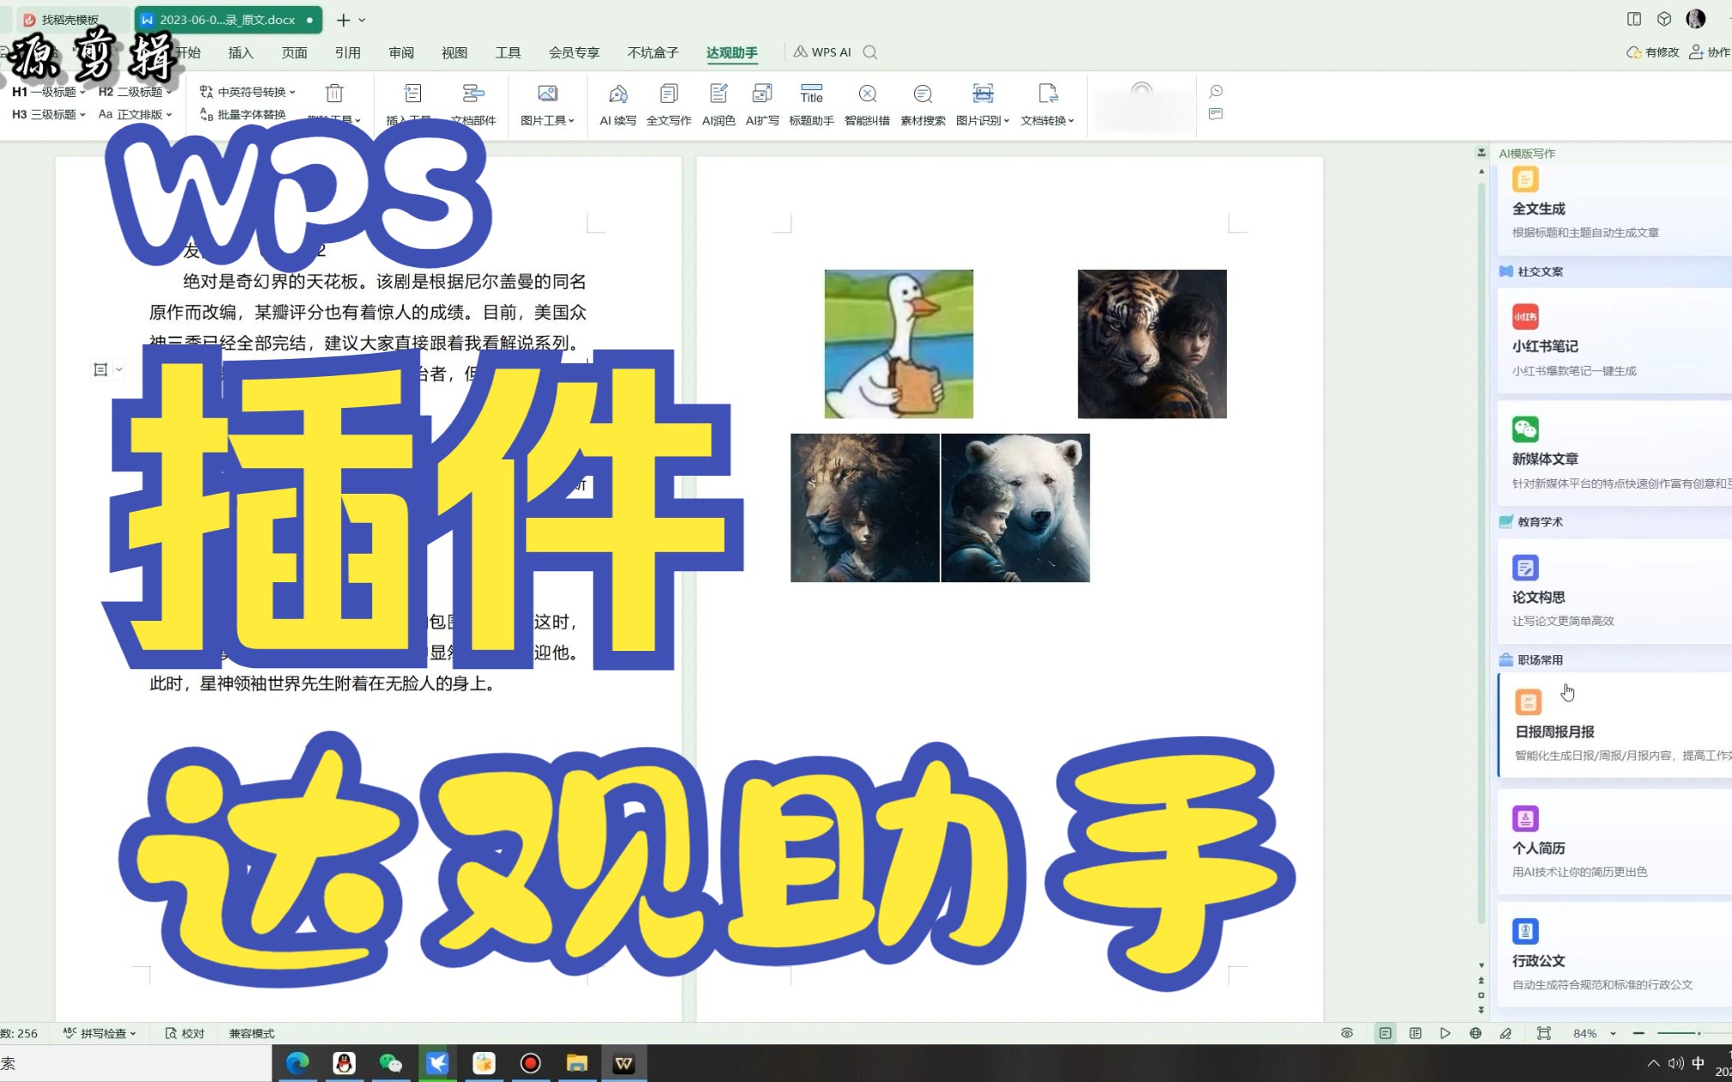Switch to page layout view in status bar

pyautogui.click(x=1385, y=1033)
